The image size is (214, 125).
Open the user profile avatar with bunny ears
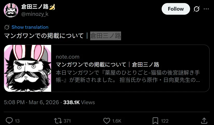point(11,10)
